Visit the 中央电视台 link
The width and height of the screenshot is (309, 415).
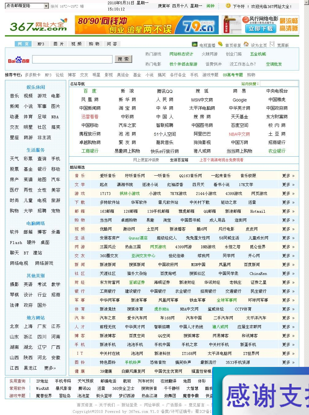(x=277, y=91)
